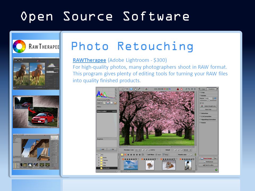Click the Preferences button

click(208, 162)
